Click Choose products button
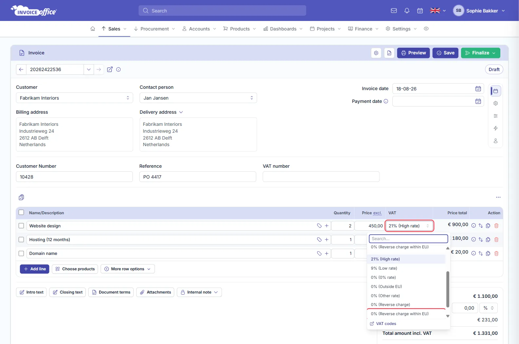Image resolution: width=519 pixels, height=344 pixels. (75, 269)
